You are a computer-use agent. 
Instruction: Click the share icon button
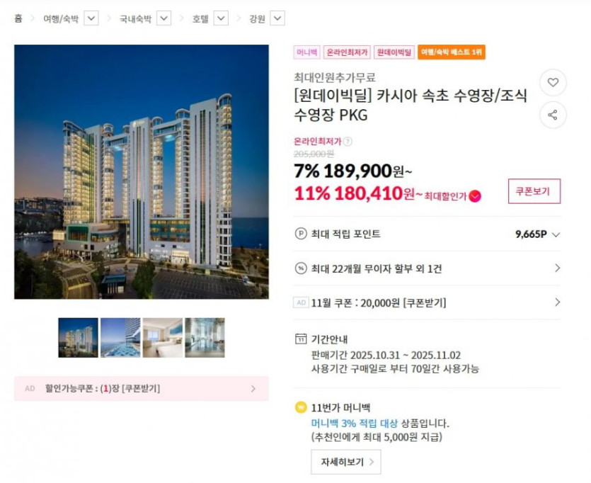click(553, 115)
